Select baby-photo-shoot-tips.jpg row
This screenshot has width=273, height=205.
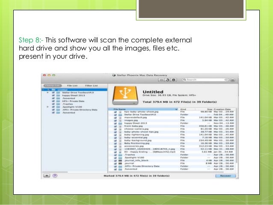[x=172, y=132]
